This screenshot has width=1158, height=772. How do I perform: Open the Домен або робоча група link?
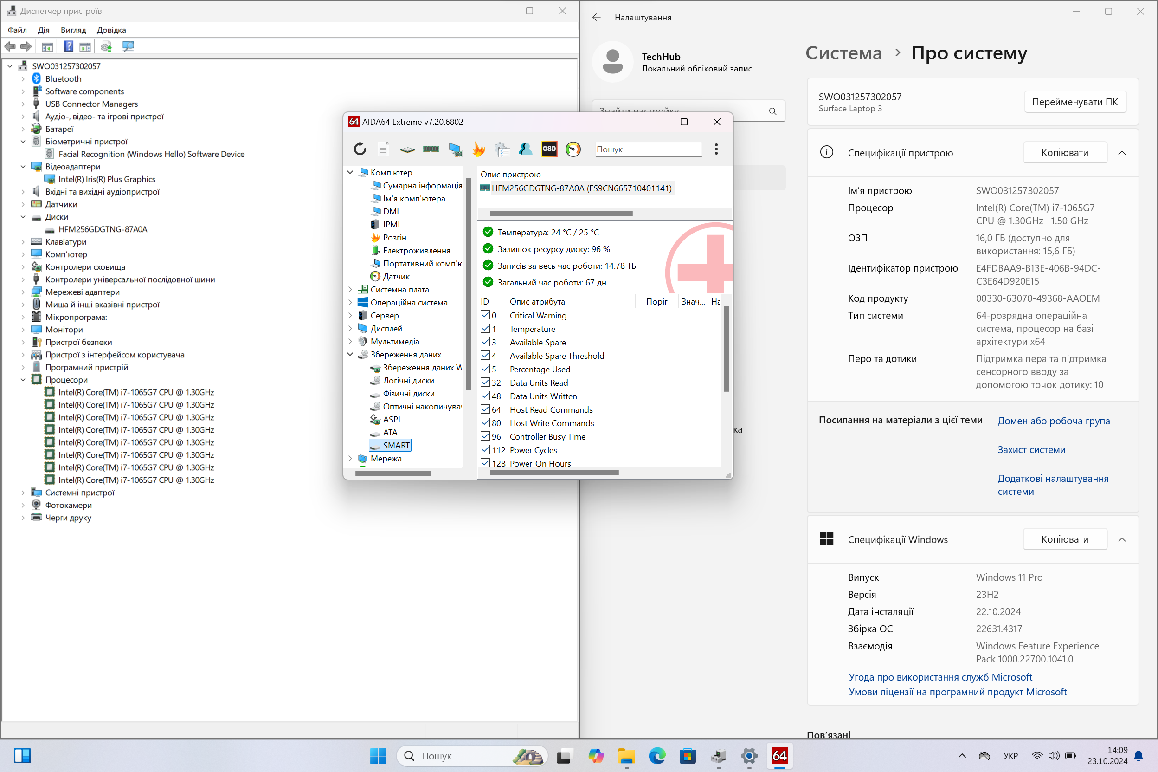(x=1054, y=421)
